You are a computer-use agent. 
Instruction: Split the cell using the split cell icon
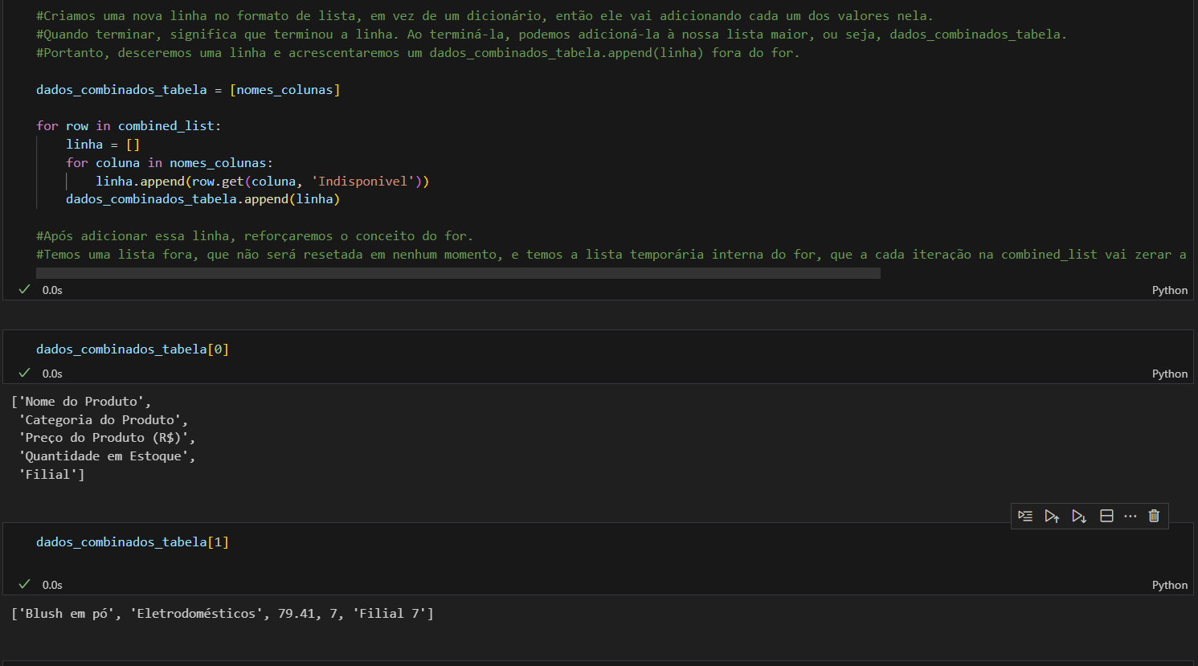[x=1106, y=516]
